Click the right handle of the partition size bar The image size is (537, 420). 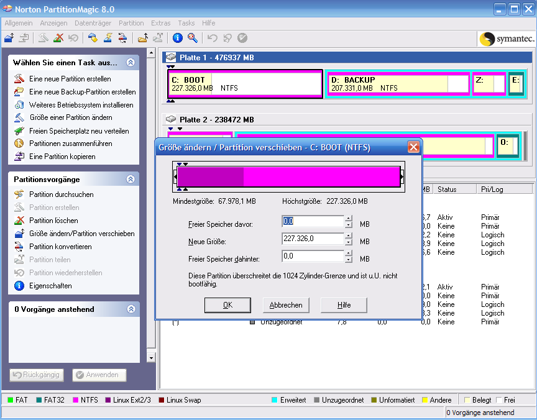pyautogui.click(x=402, y=176)
